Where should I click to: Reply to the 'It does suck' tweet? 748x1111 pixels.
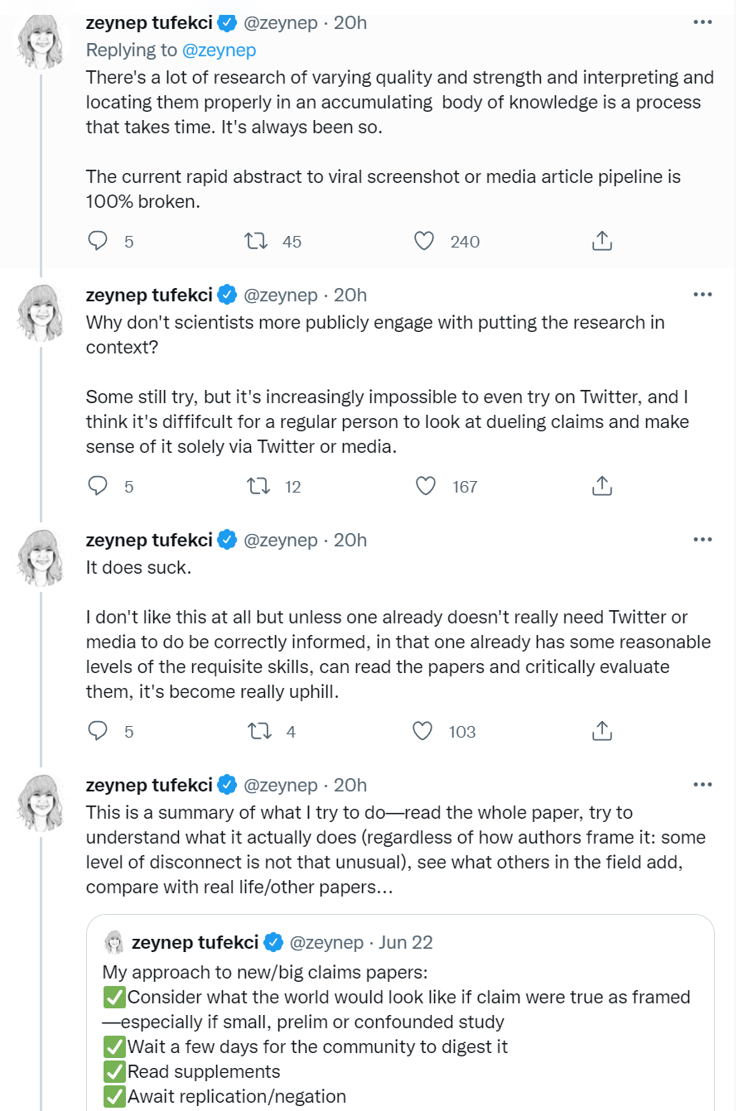point(99,731)
